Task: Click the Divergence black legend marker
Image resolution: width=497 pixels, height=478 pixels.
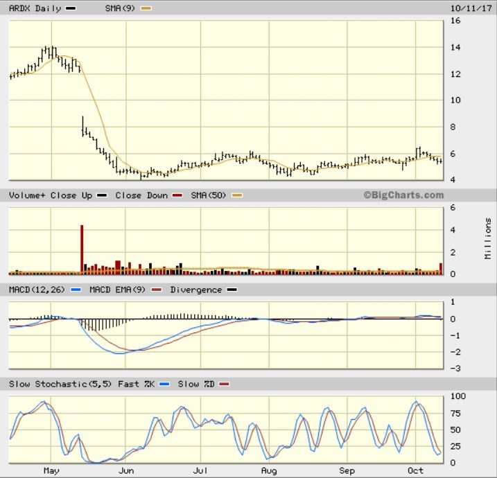Action: coord(232,290)
